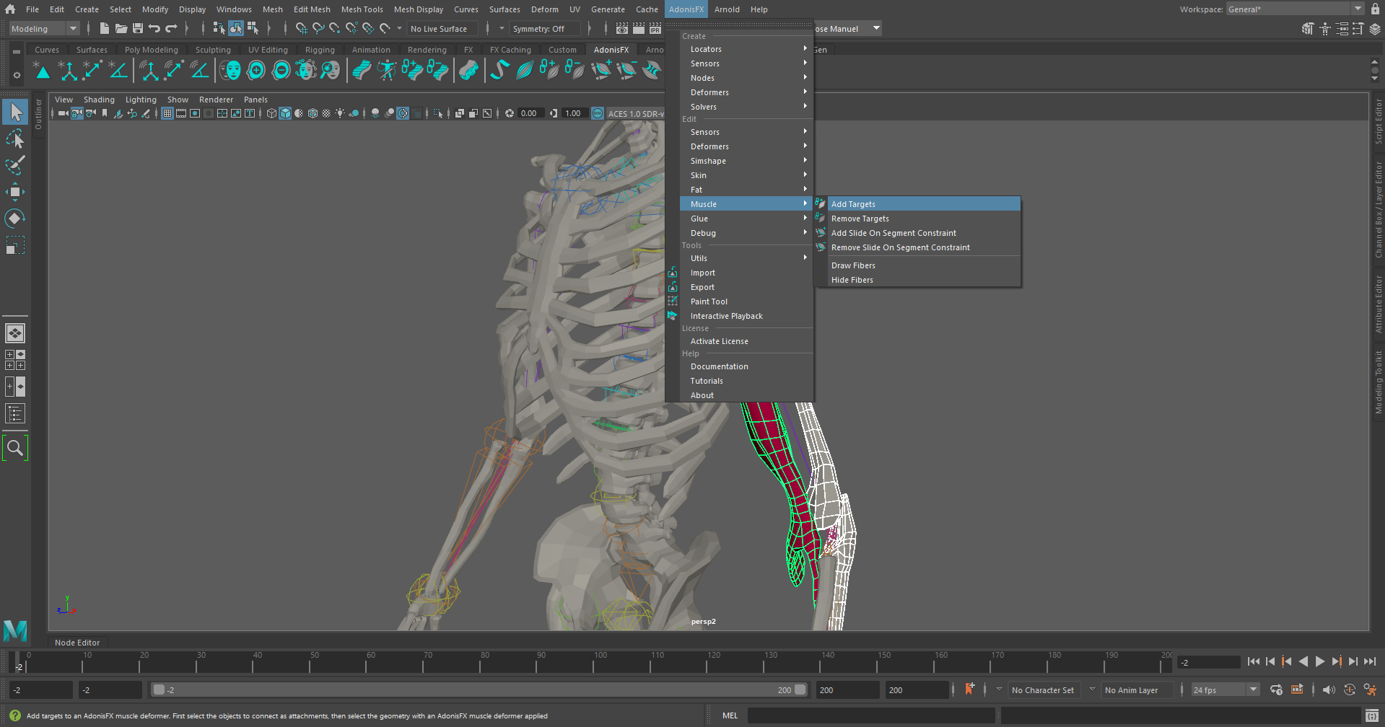This screenshot has height=727, width=1385.
Task: Select Add Slide On Segment Constraint
Action: (x=917, y=233)
